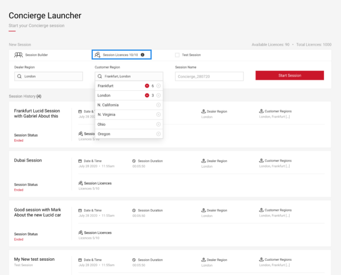
Task: Click Licences 5/10 in Dubai Session
Action: pos(89,189)
